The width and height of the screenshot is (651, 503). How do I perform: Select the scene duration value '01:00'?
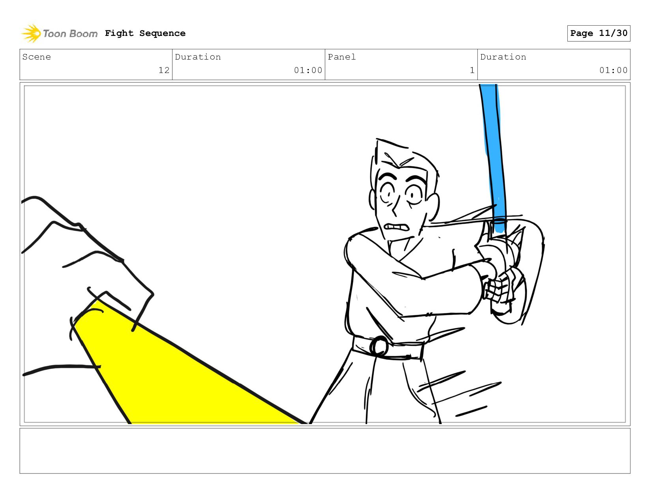pyautogui.click(x=308, y=70)
